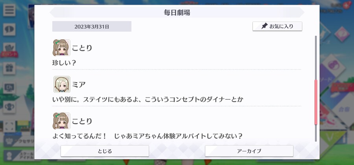This screenshot has width=354, height=165.
Task: Tap the trophy icon in sidebar
Action: coord(9,107)
